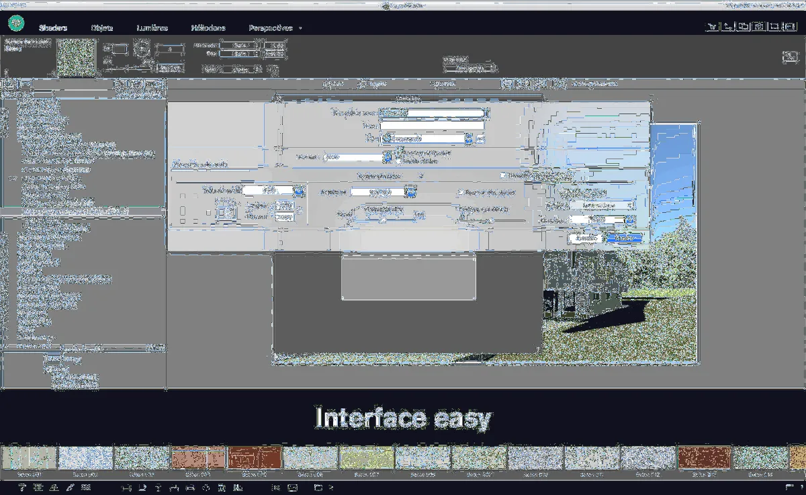This screenshot has height=495, width=806.
Task: Select the dark red brick shader thumbnail
Action: 255,457
